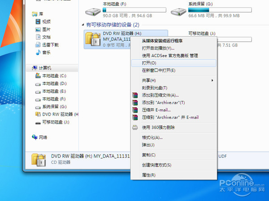Viewport: 269px width, 201px height.
Task: Open the 网络 network icon in sidebar
Action: 35,137
